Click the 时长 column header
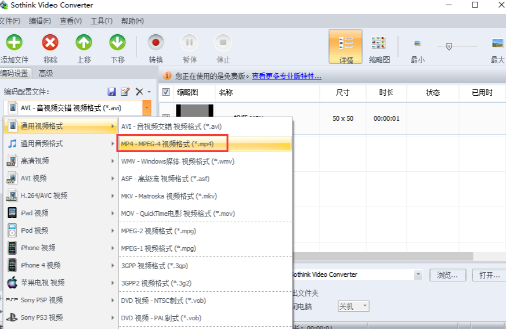 pyautogui.click(x=386, y=93)
